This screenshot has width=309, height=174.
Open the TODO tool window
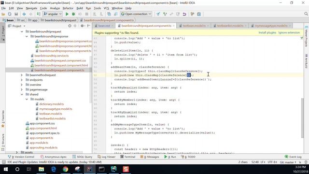point(188,157)
